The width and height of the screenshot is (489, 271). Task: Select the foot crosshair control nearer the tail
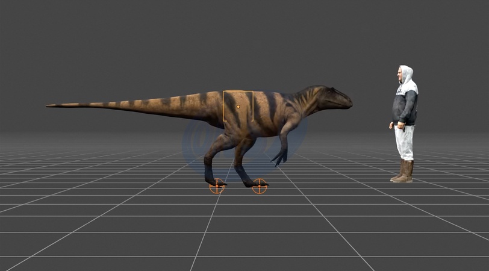tap(217, 186)
